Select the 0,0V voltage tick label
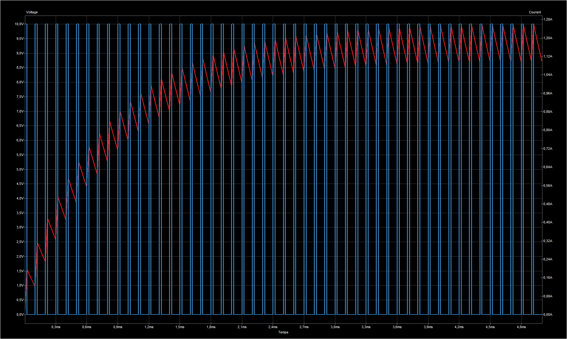 tap(20, 314)
